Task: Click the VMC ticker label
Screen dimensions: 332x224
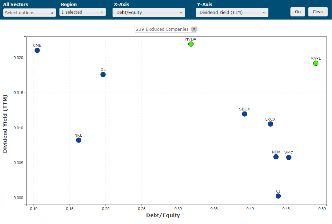Action: (x=289, y=153)
